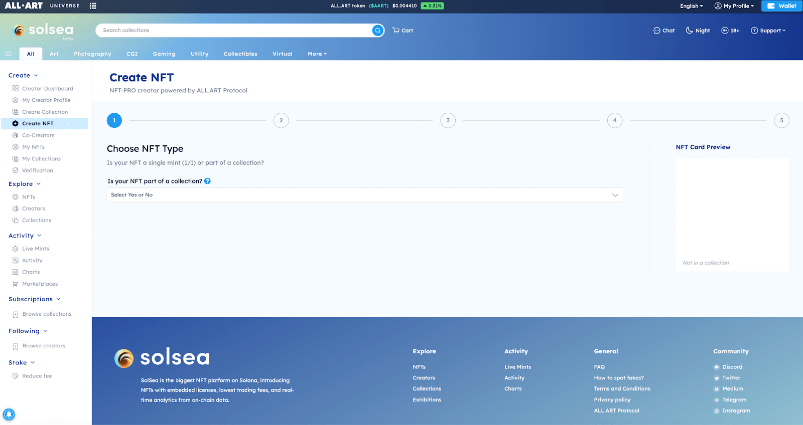Open Marketplaces in the sidebar
The width and height of the screenshot is (803, 425).
pos(35,284)
